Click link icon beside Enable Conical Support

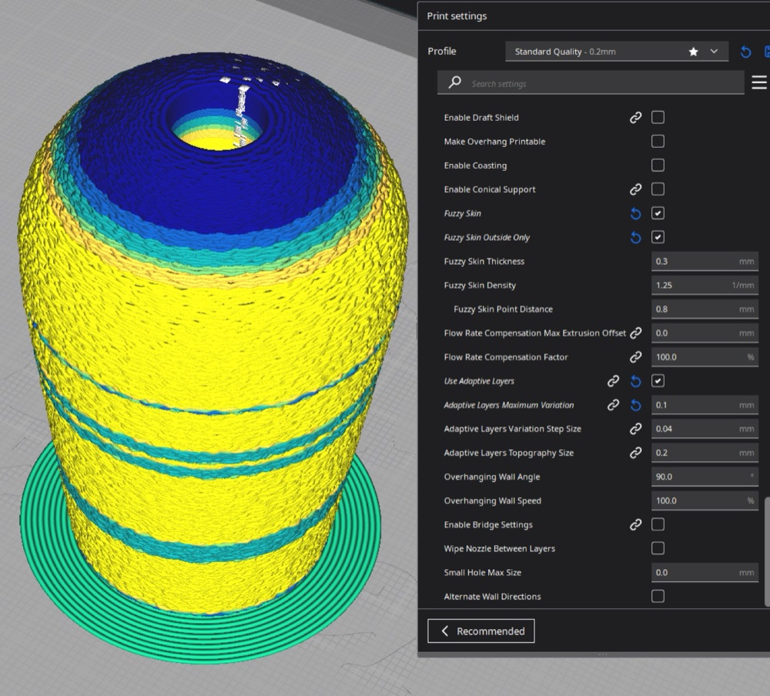(635, 189)
